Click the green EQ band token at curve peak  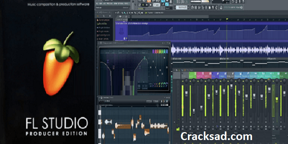pyautogui.click(x=145, y=58)
